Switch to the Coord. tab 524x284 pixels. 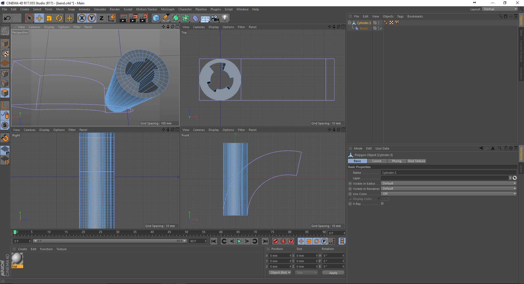pos(377,161)
